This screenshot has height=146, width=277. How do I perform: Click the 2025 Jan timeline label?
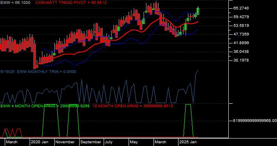pos(188,142)
